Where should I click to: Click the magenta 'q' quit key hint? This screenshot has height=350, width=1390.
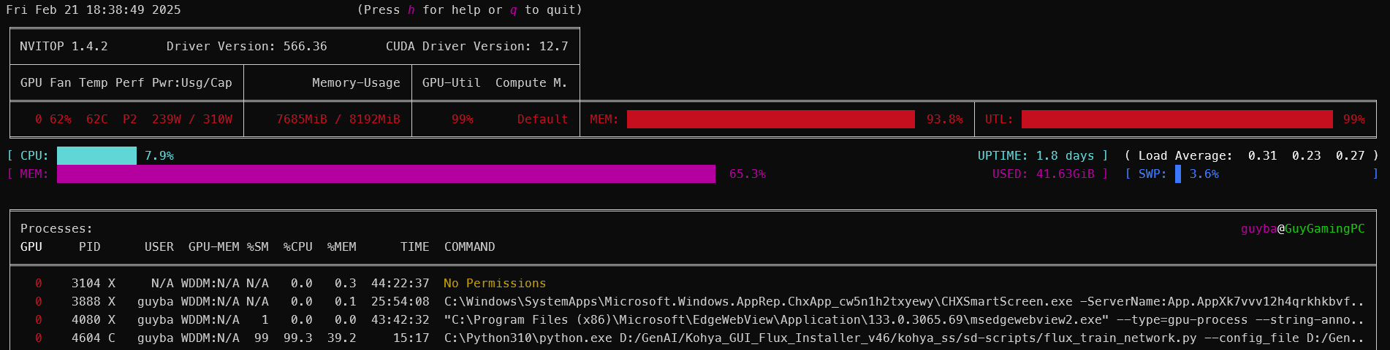514,10
